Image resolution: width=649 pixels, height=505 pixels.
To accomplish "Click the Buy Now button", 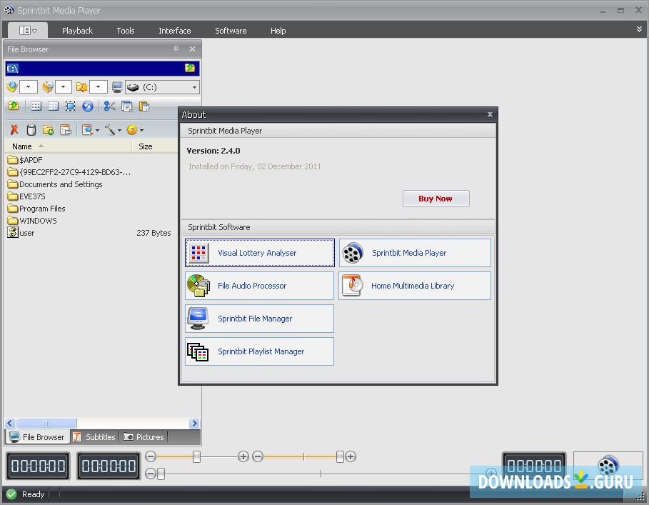I will pyautogui.click(x=436, y=199).
